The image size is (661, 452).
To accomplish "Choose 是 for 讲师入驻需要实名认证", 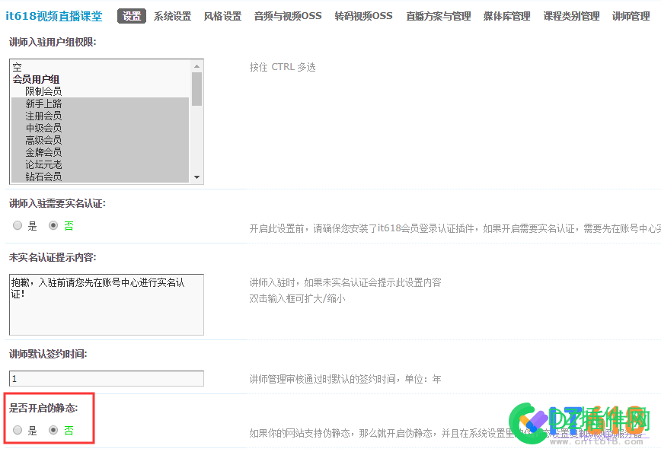I will click(x=18, y=225).
